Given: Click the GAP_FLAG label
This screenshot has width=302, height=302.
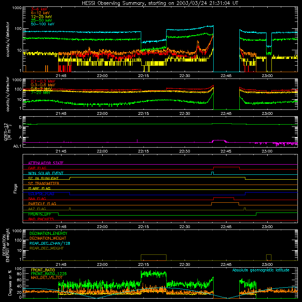Looking at the screenshot, I should coord(37,168).
